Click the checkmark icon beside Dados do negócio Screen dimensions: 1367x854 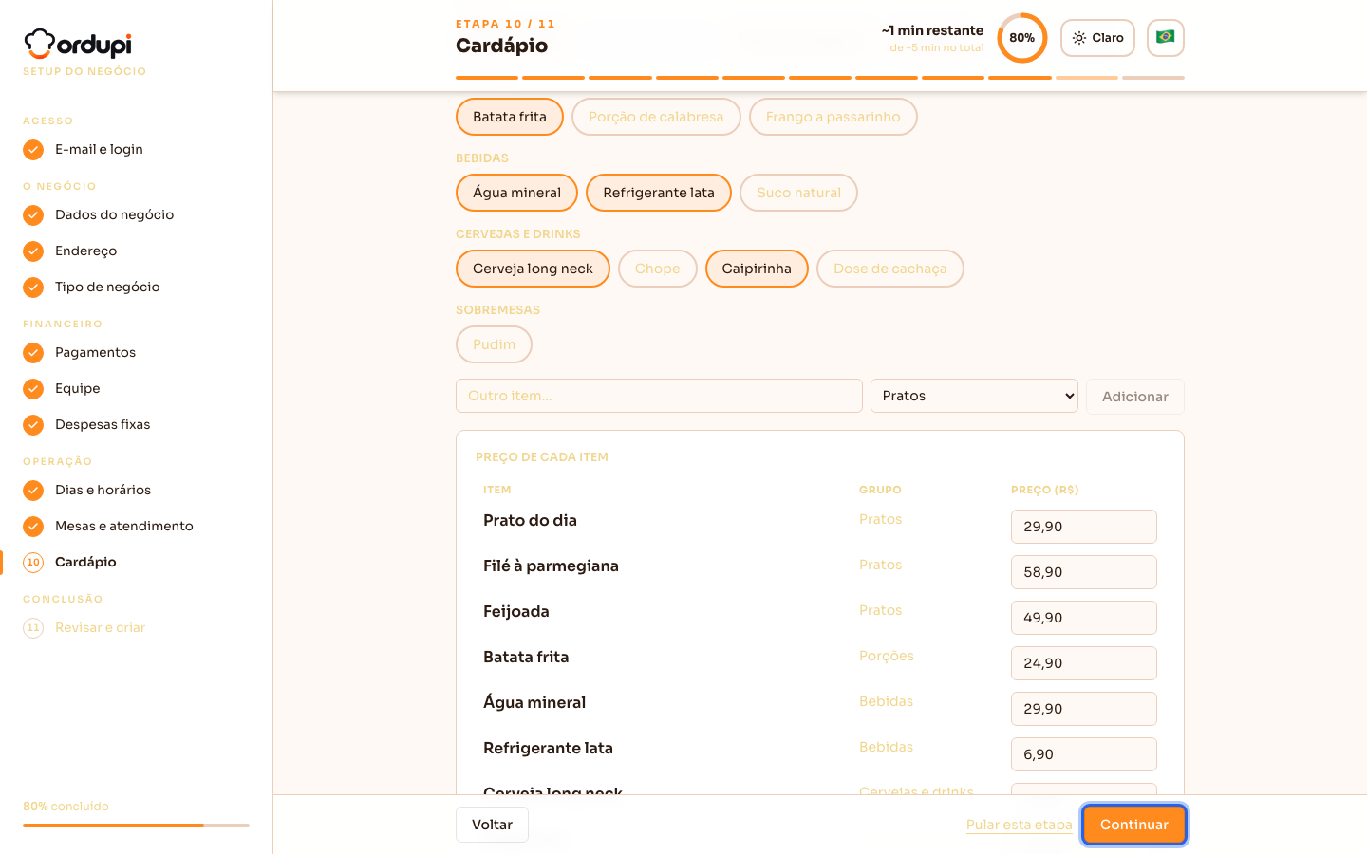pos(33,215)
